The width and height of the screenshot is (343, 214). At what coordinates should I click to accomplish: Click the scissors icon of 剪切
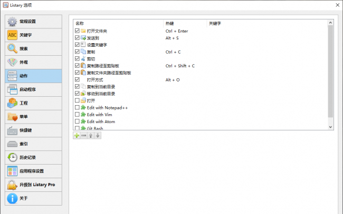click(83, 58)
